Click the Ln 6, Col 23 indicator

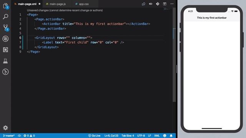pos(111,136)
